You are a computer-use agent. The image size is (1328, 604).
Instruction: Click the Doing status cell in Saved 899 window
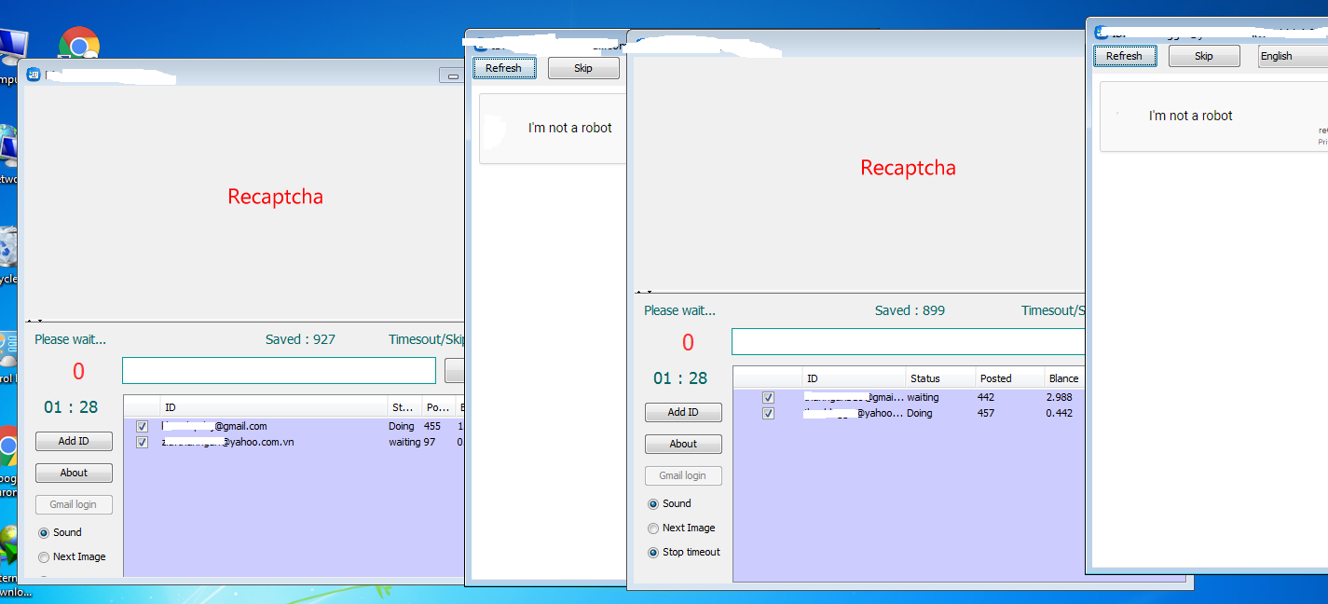click(919, 413)
